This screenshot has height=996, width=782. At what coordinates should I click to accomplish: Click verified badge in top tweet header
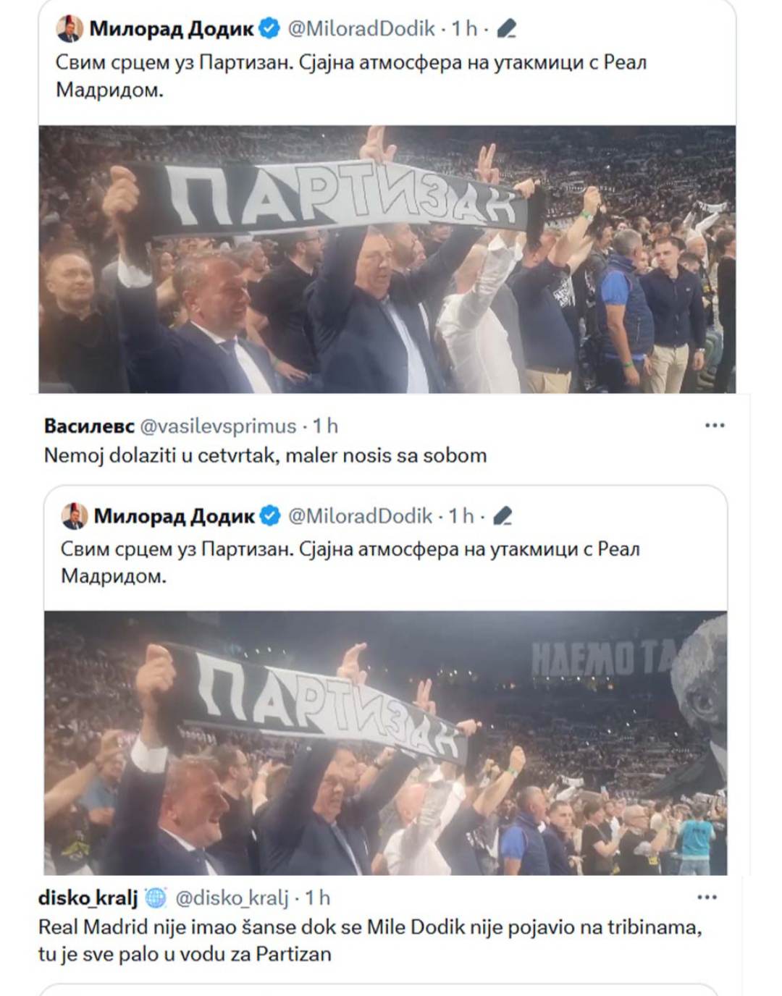[269, 29]
